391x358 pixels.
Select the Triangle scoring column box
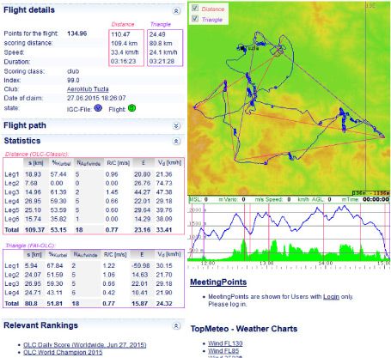tap(165, 48)
